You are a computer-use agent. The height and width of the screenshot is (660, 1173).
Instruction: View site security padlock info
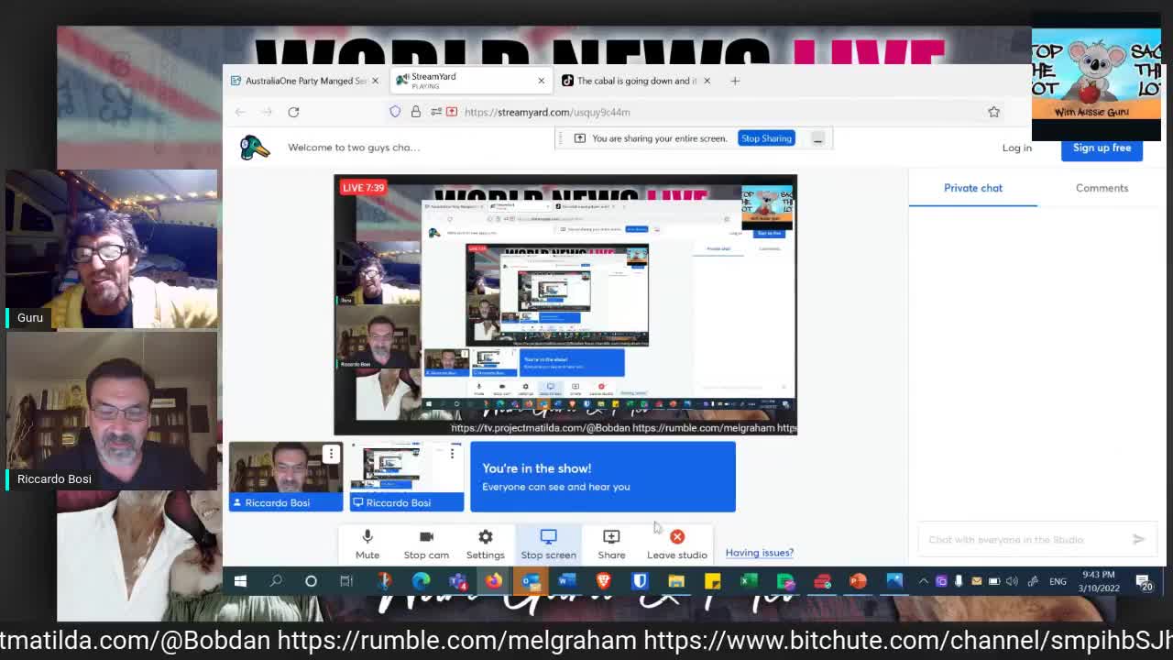click(415, 112)
